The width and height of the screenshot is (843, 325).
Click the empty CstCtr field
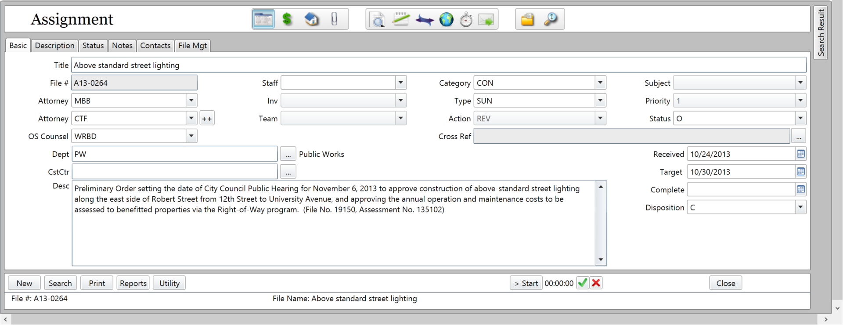pos(174,172)
